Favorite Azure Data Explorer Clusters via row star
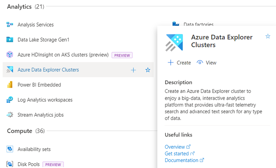Image resolution: width=276 pixels, height=168 pixels. point(148,70)
